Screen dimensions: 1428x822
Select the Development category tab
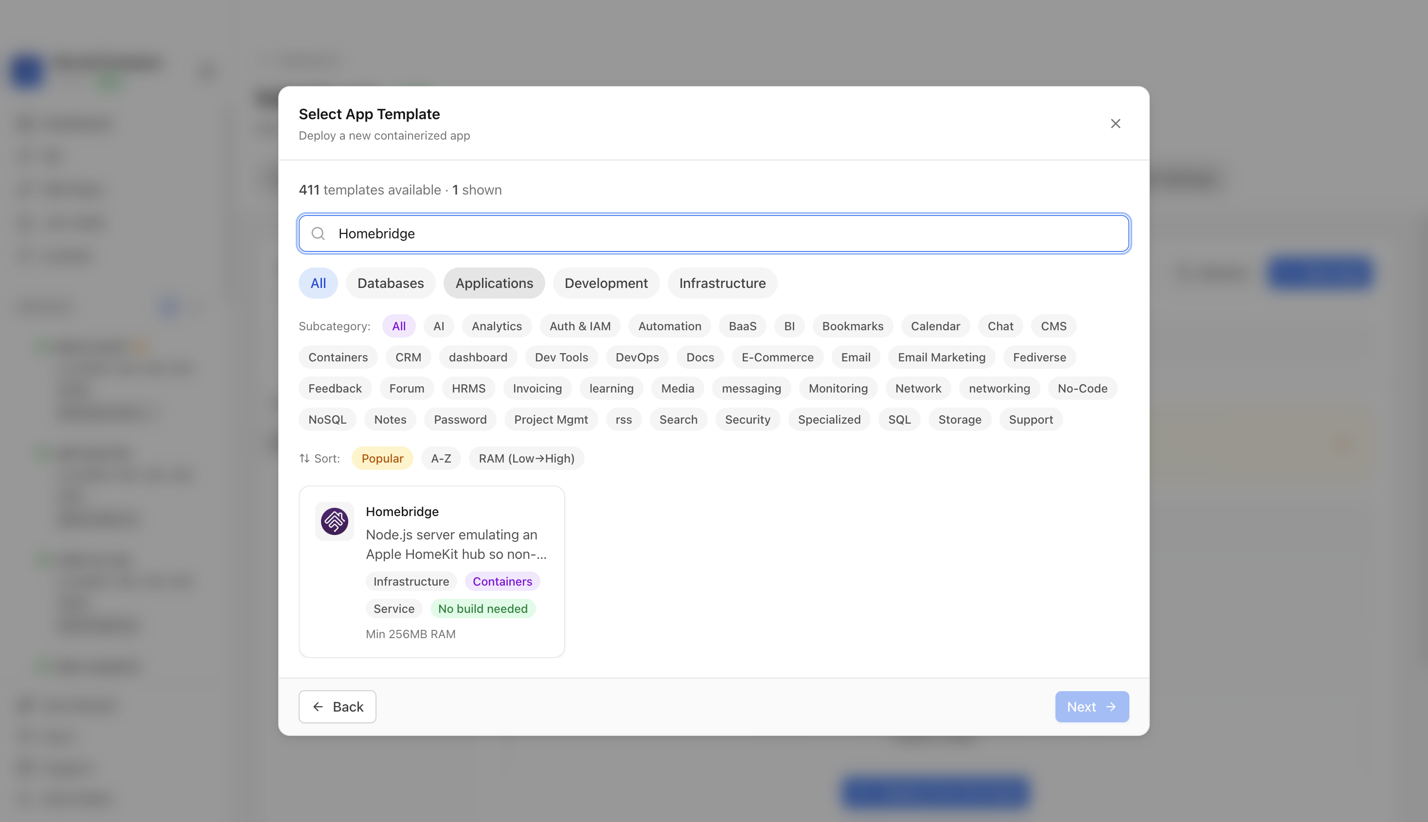pos(606,283)
